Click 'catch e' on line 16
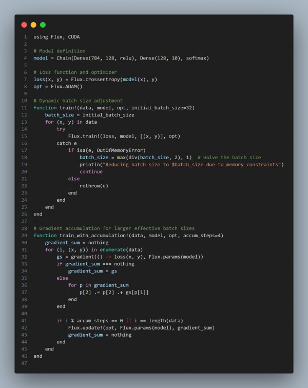Image resolution: width=308 pixels, height=388 pixels. (x=67, y=143)
